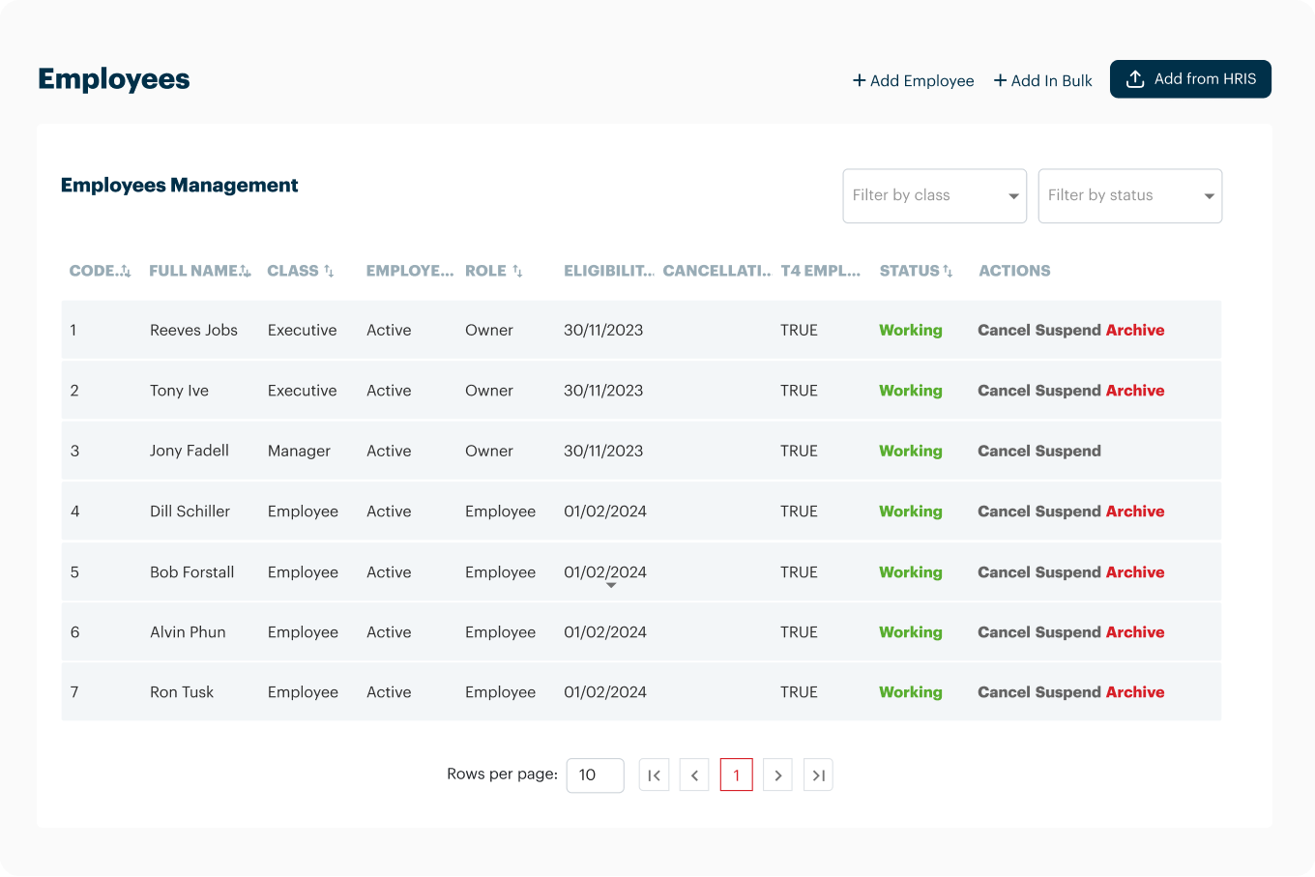This screenshot has height=877, width=1315.
Task: Suspend employee Reeves Jobs
Action: point(1067,331)
